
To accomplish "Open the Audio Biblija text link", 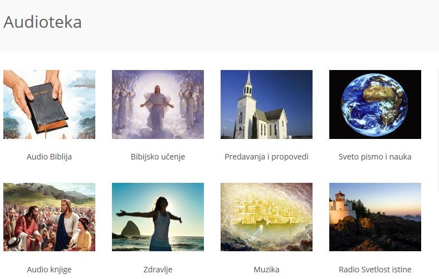I will pos(49,157).
